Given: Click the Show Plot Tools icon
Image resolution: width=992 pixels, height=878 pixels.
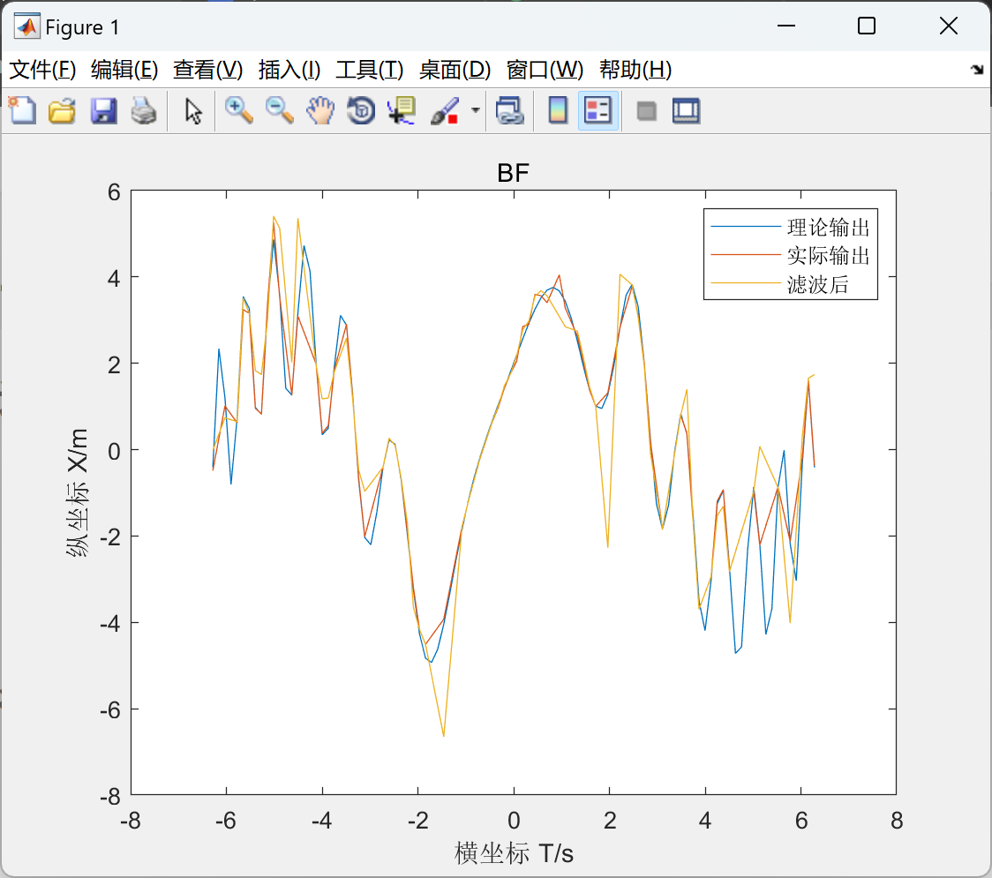Looking at the screenshot, I should 686,110.
